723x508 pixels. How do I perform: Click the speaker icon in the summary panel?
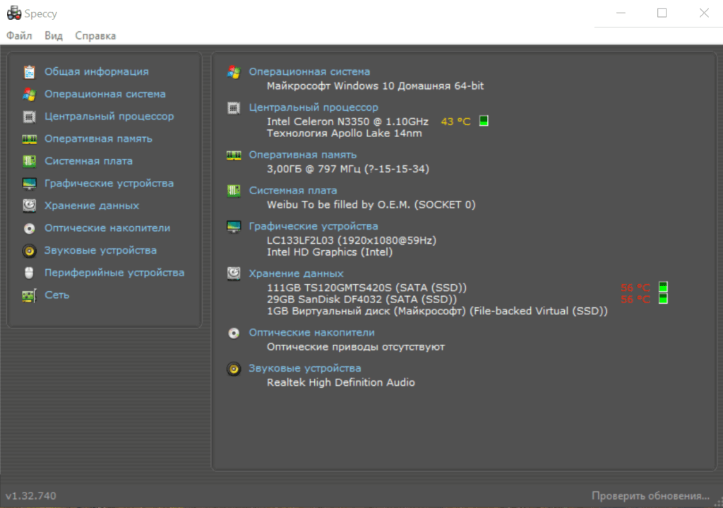point(234,369)
